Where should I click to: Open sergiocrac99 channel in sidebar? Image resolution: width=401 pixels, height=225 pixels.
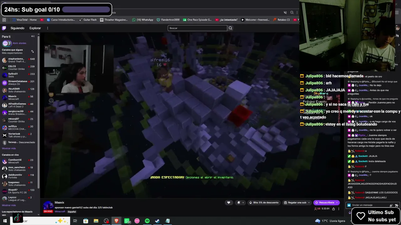(19, 112)
